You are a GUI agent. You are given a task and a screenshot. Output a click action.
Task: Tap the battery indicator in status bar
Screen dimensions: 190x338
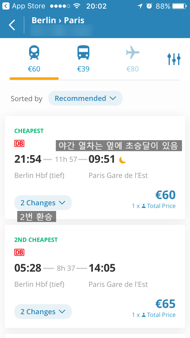pos(179,6)
